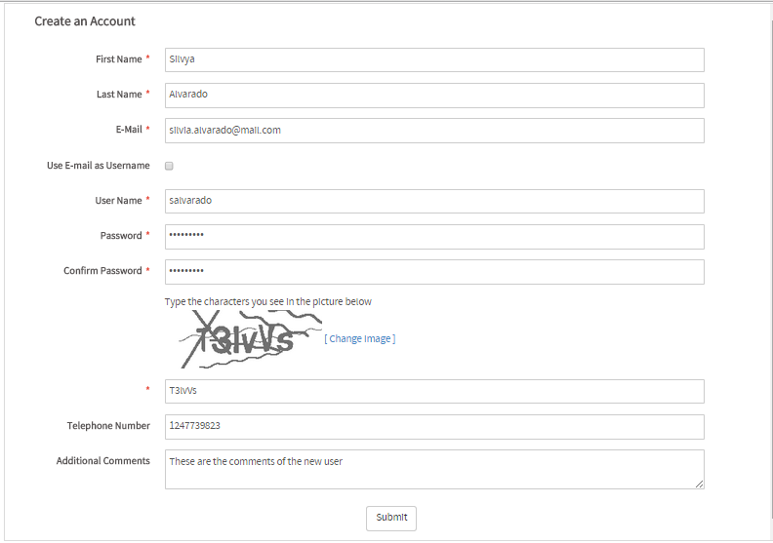The width and height of the screenshot is (773, 543).
Task: Tick the Use E-mail as Username checkbox
Action: pyautogui.click(x=169, y=166)
